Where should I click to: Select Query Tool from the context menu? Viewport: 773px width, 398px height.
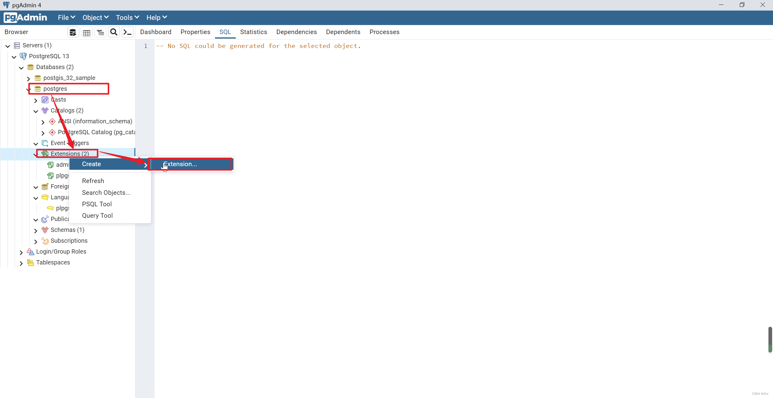pyautogui.click(x=97, y=215)
